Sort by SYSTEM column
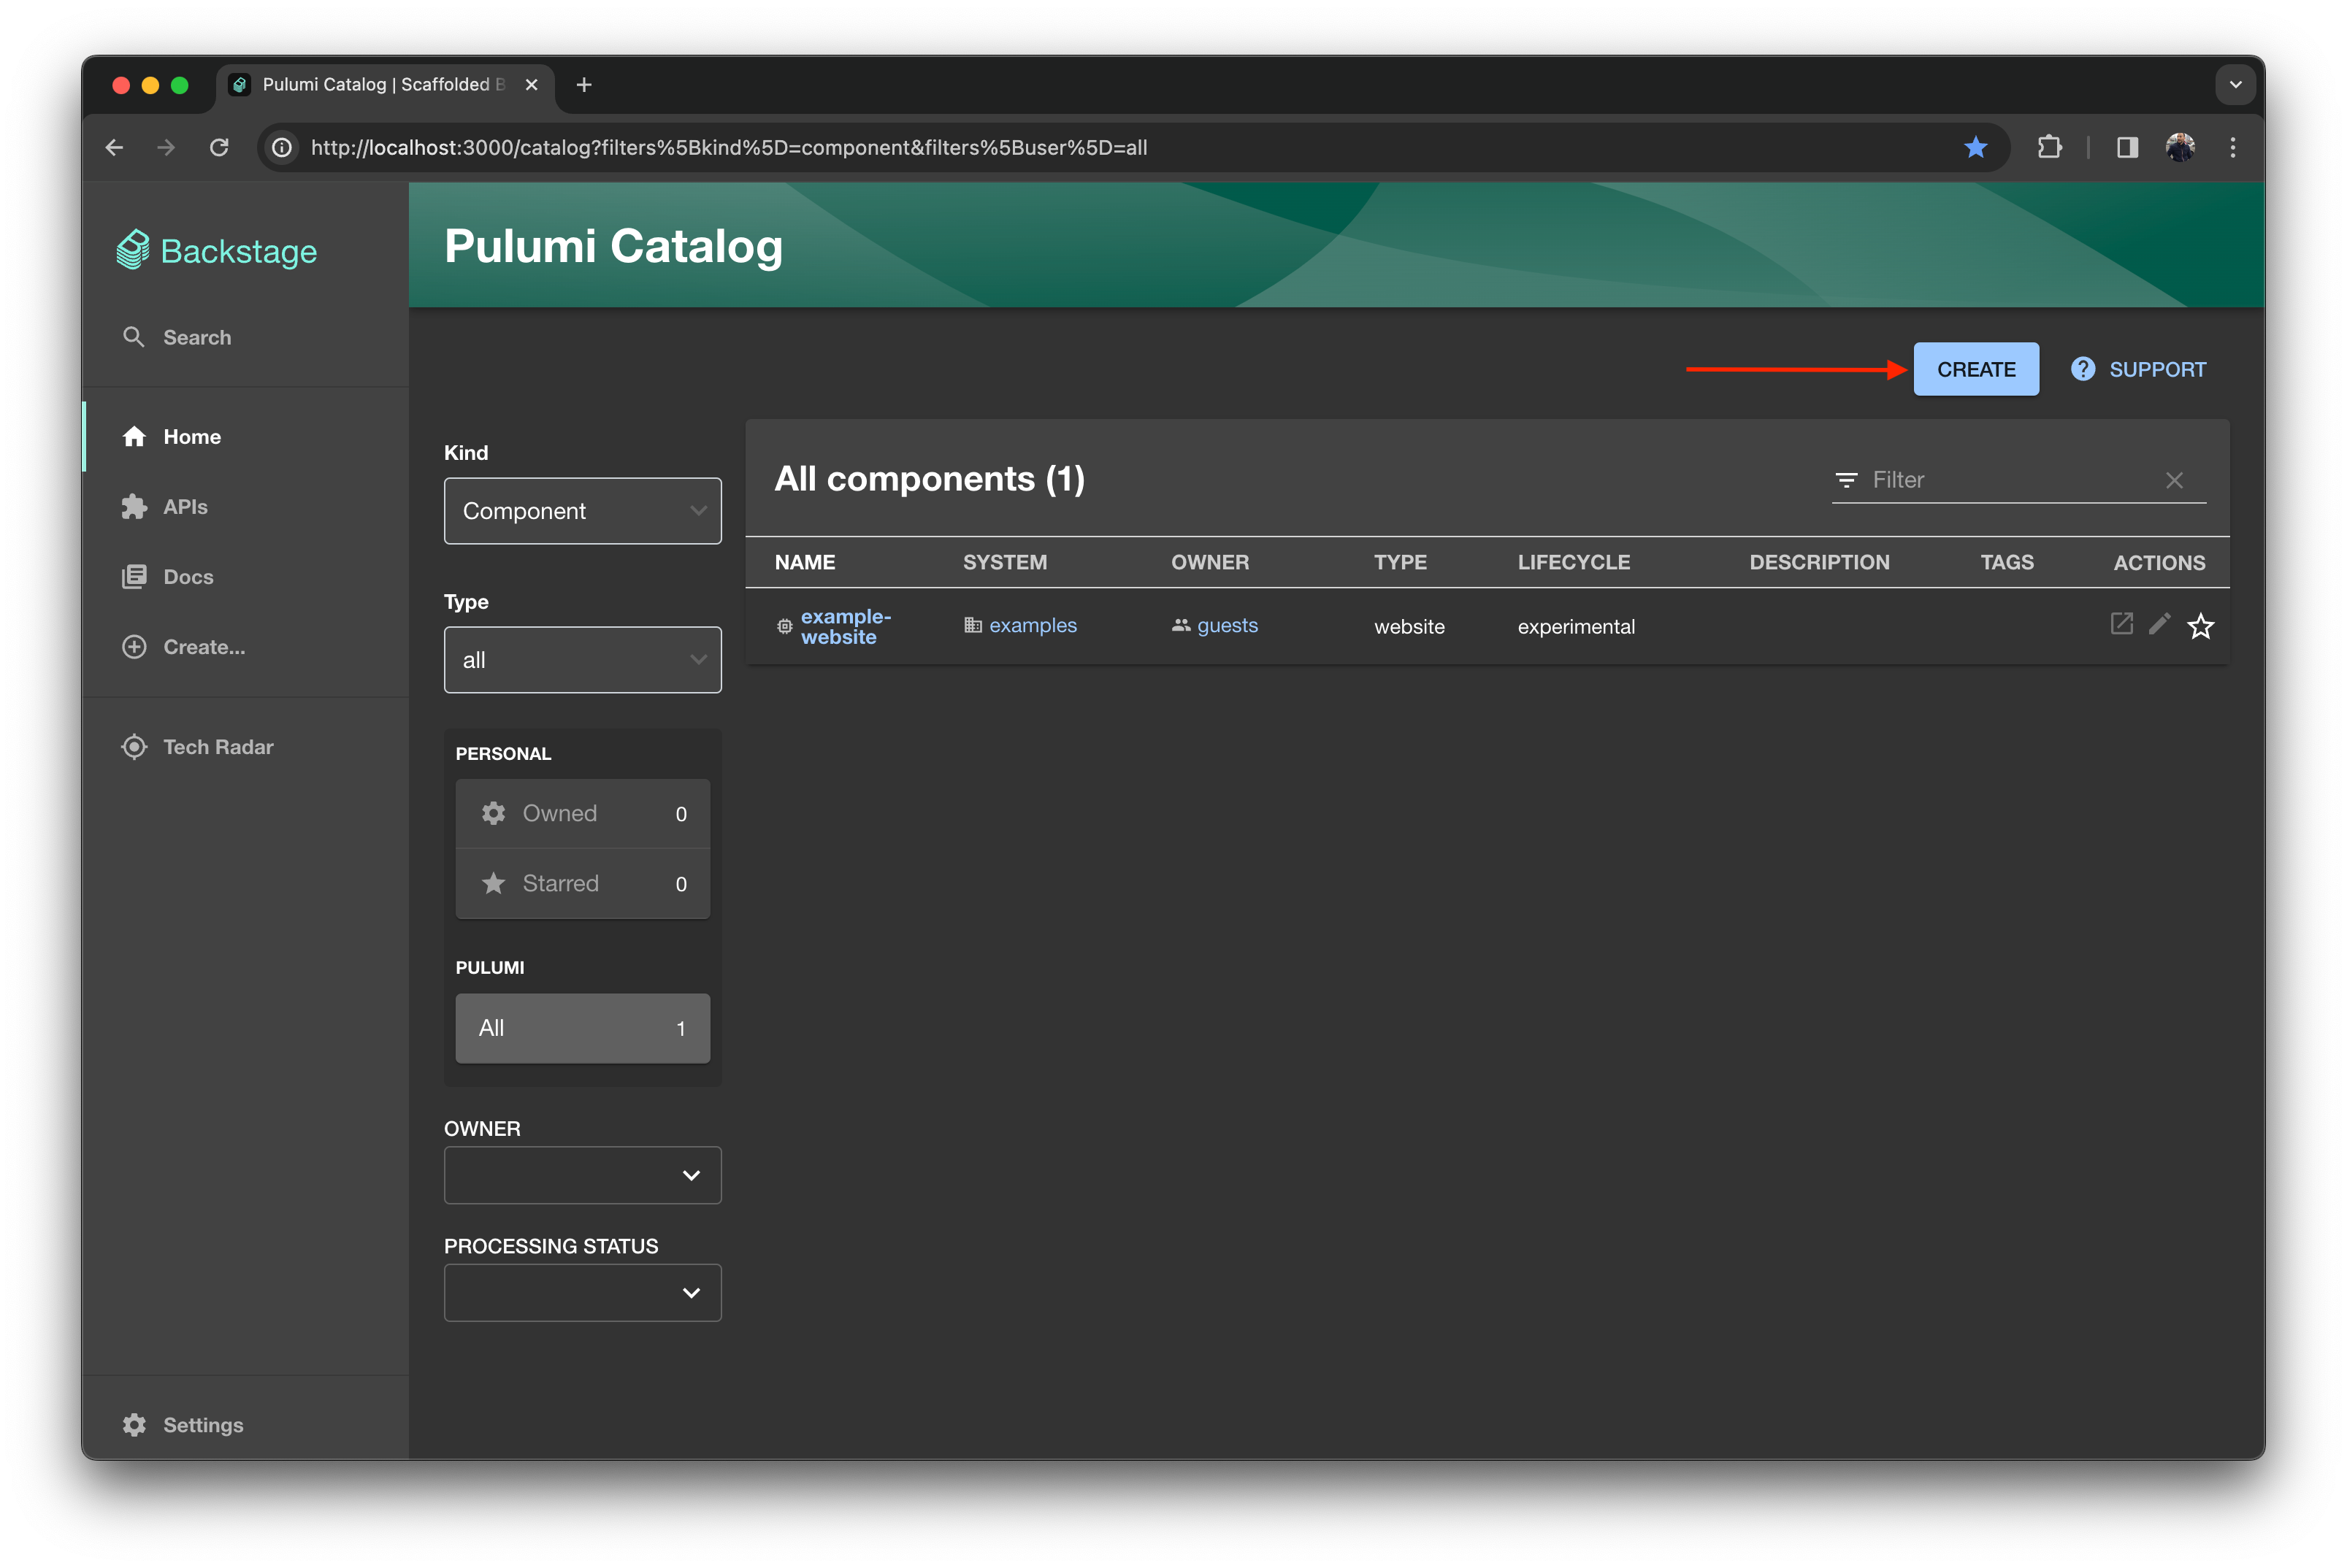 (x=1004, y=563)
